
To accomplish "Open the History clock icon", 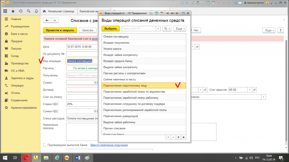I will [21, 11].
